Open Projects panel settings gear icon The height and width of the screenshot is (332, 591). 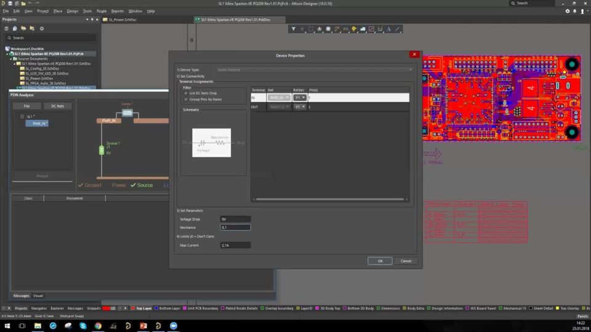42,29
